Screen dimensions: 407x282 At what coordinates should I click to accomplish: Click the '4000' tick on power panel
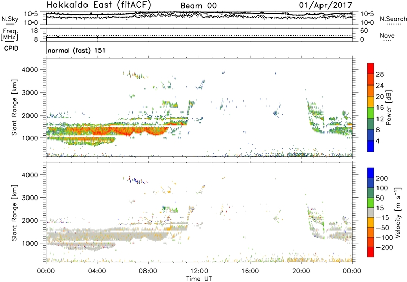30,70
